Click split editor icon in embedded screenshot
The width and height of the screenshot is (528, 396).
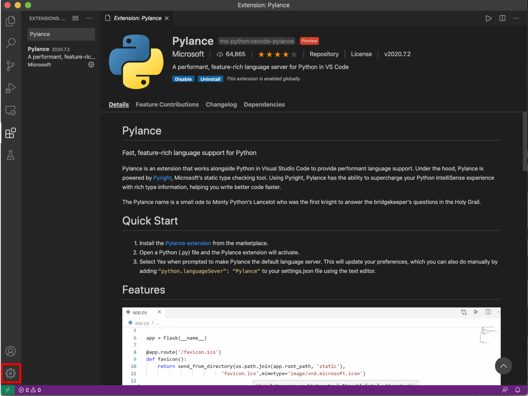[488, 312]
